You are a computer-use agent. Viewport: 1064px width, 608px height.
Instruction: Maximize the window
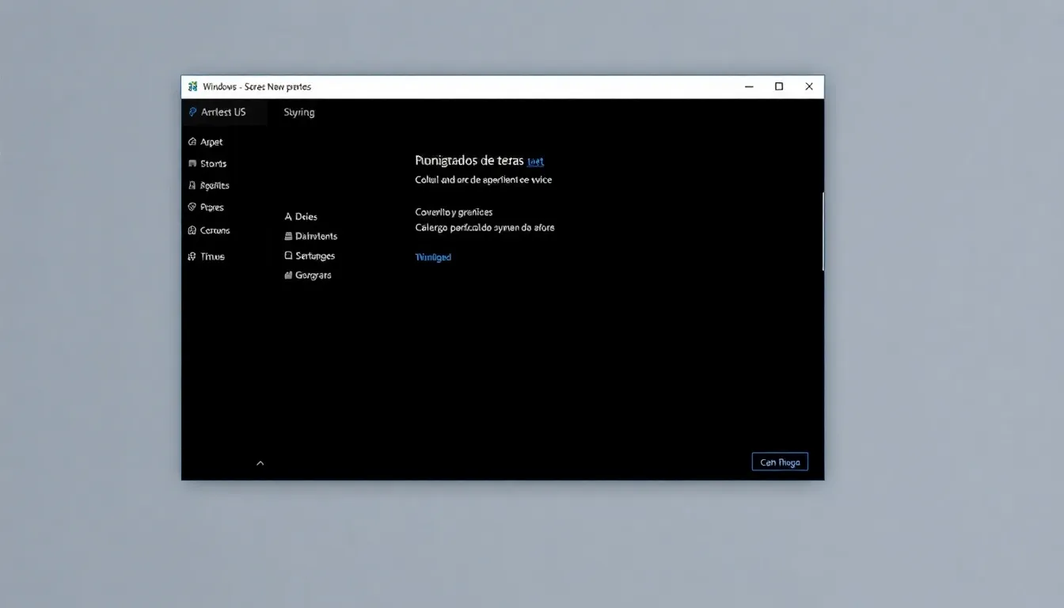[779, 86]
